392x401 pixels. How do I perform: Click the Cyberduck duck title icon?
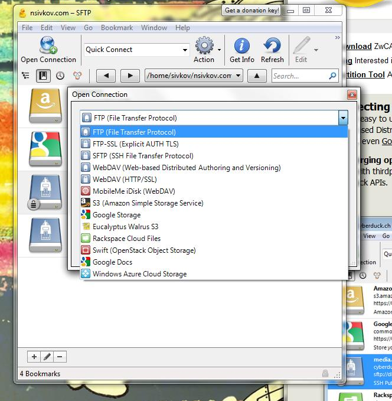coord(23,13)
